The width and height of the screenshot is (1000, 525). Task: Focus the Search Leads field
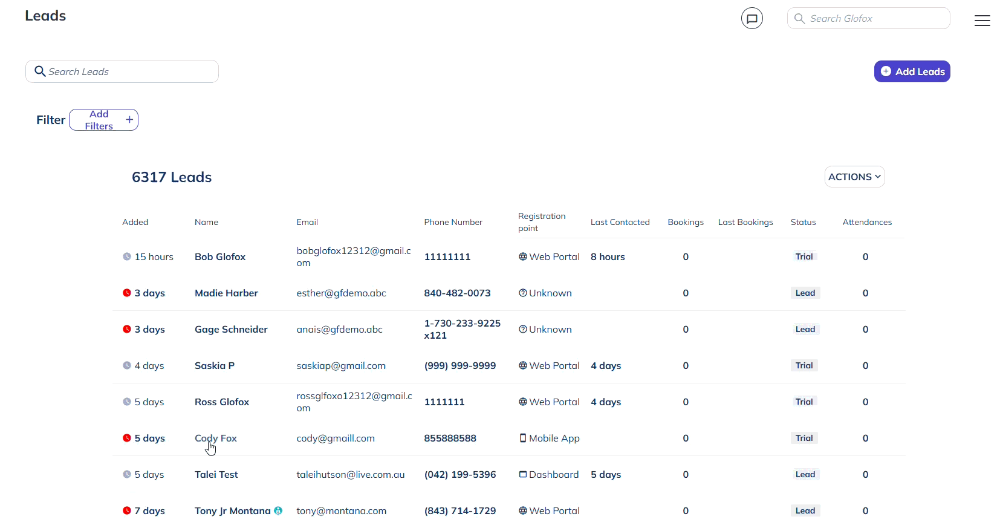(122, 71)
